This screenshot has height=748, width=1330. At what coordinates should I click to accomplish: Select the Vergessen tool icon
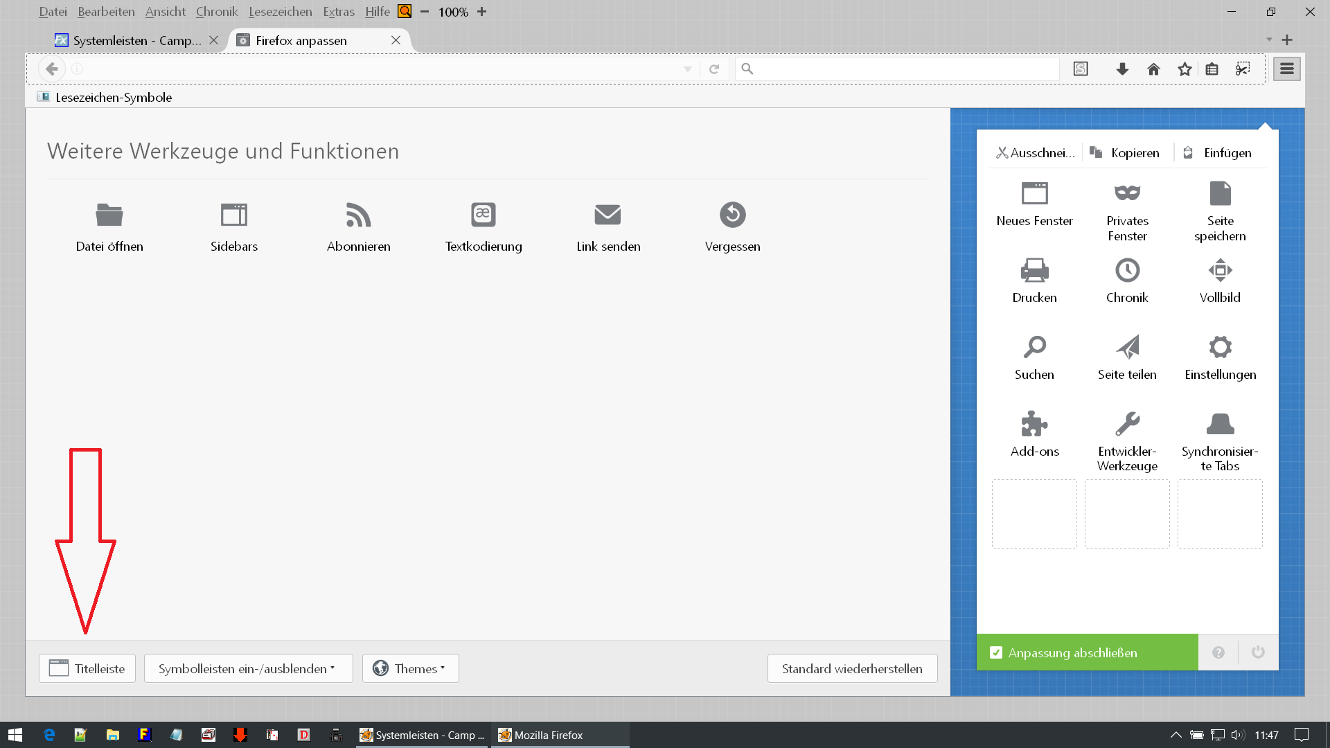click(x=732, y=215)
